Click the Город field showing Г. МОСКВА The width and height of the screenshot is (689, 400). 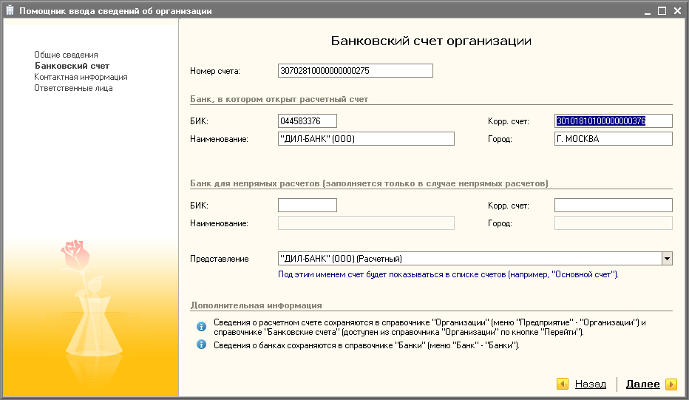click(613, 138)
